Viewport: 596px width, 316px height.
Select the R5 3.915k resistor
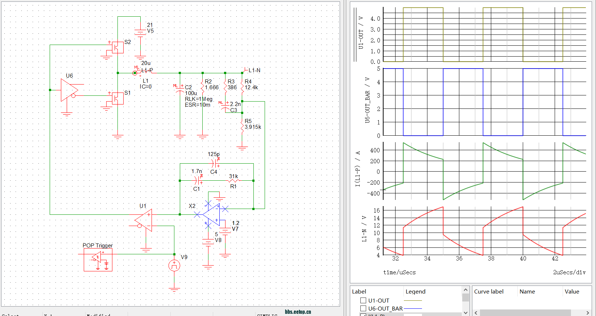pyautogui.click(x=242, y=126)
